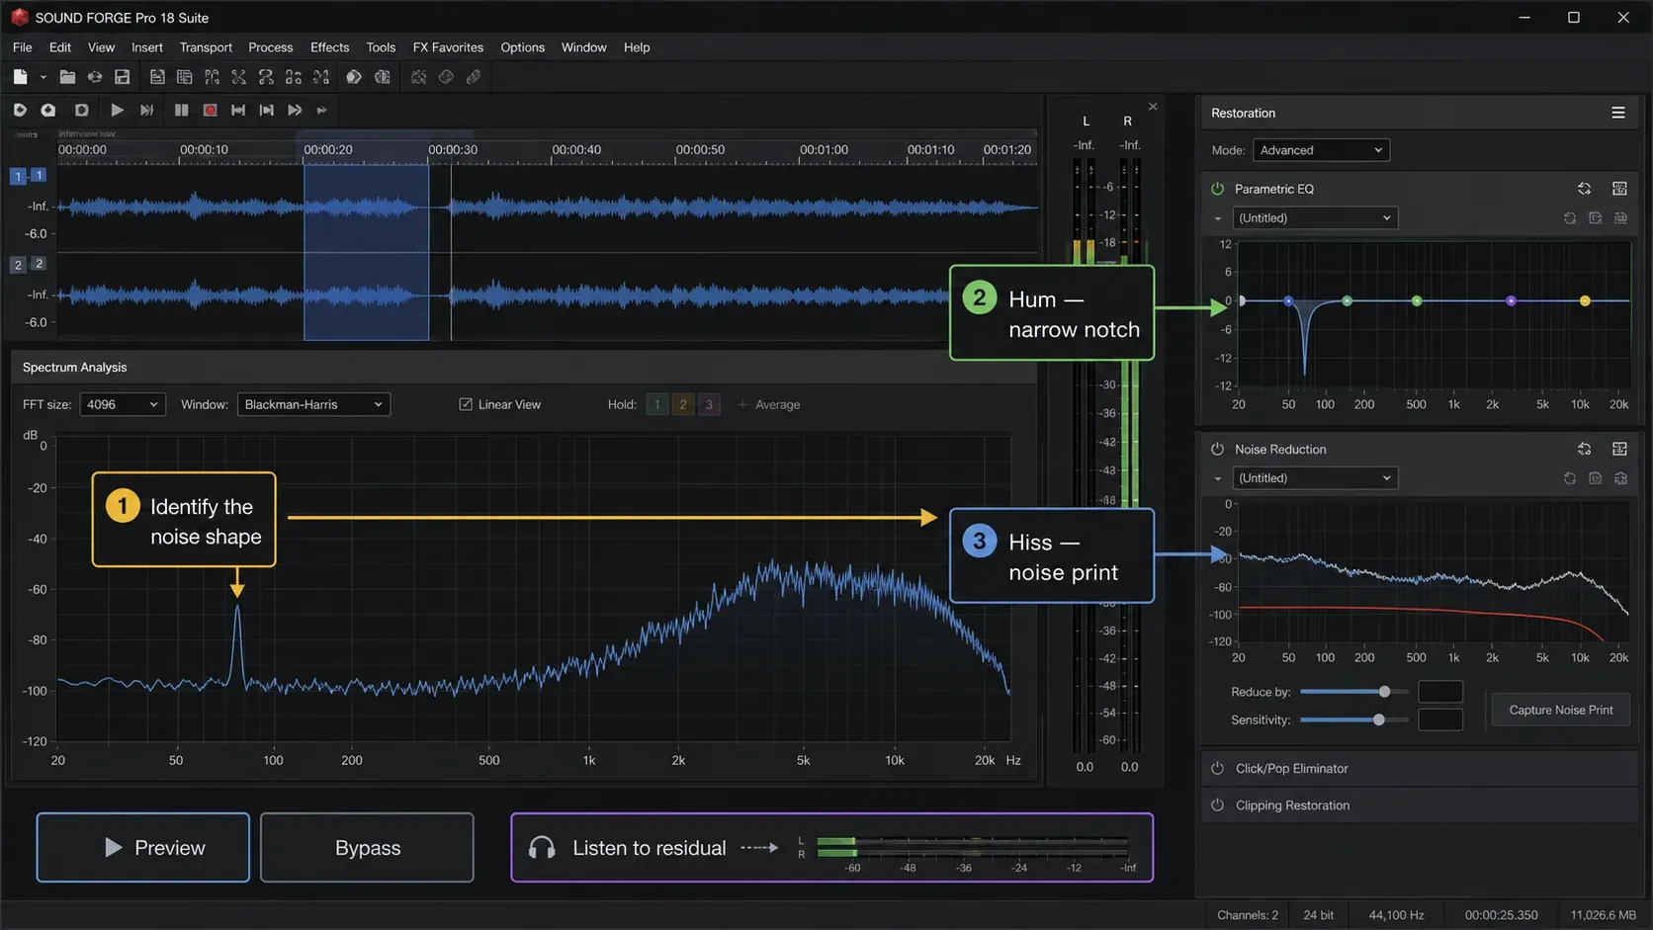Screen dimensions: 1653x930
Task: Click the Sensitivity value field
Action: coord(1440,719)
